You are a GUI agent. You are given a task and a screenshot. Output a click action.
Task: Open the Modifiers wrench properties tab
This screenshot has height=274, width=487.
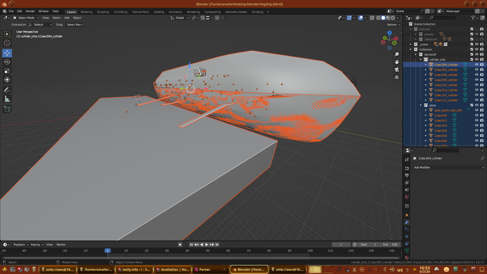tap(407, 222)
